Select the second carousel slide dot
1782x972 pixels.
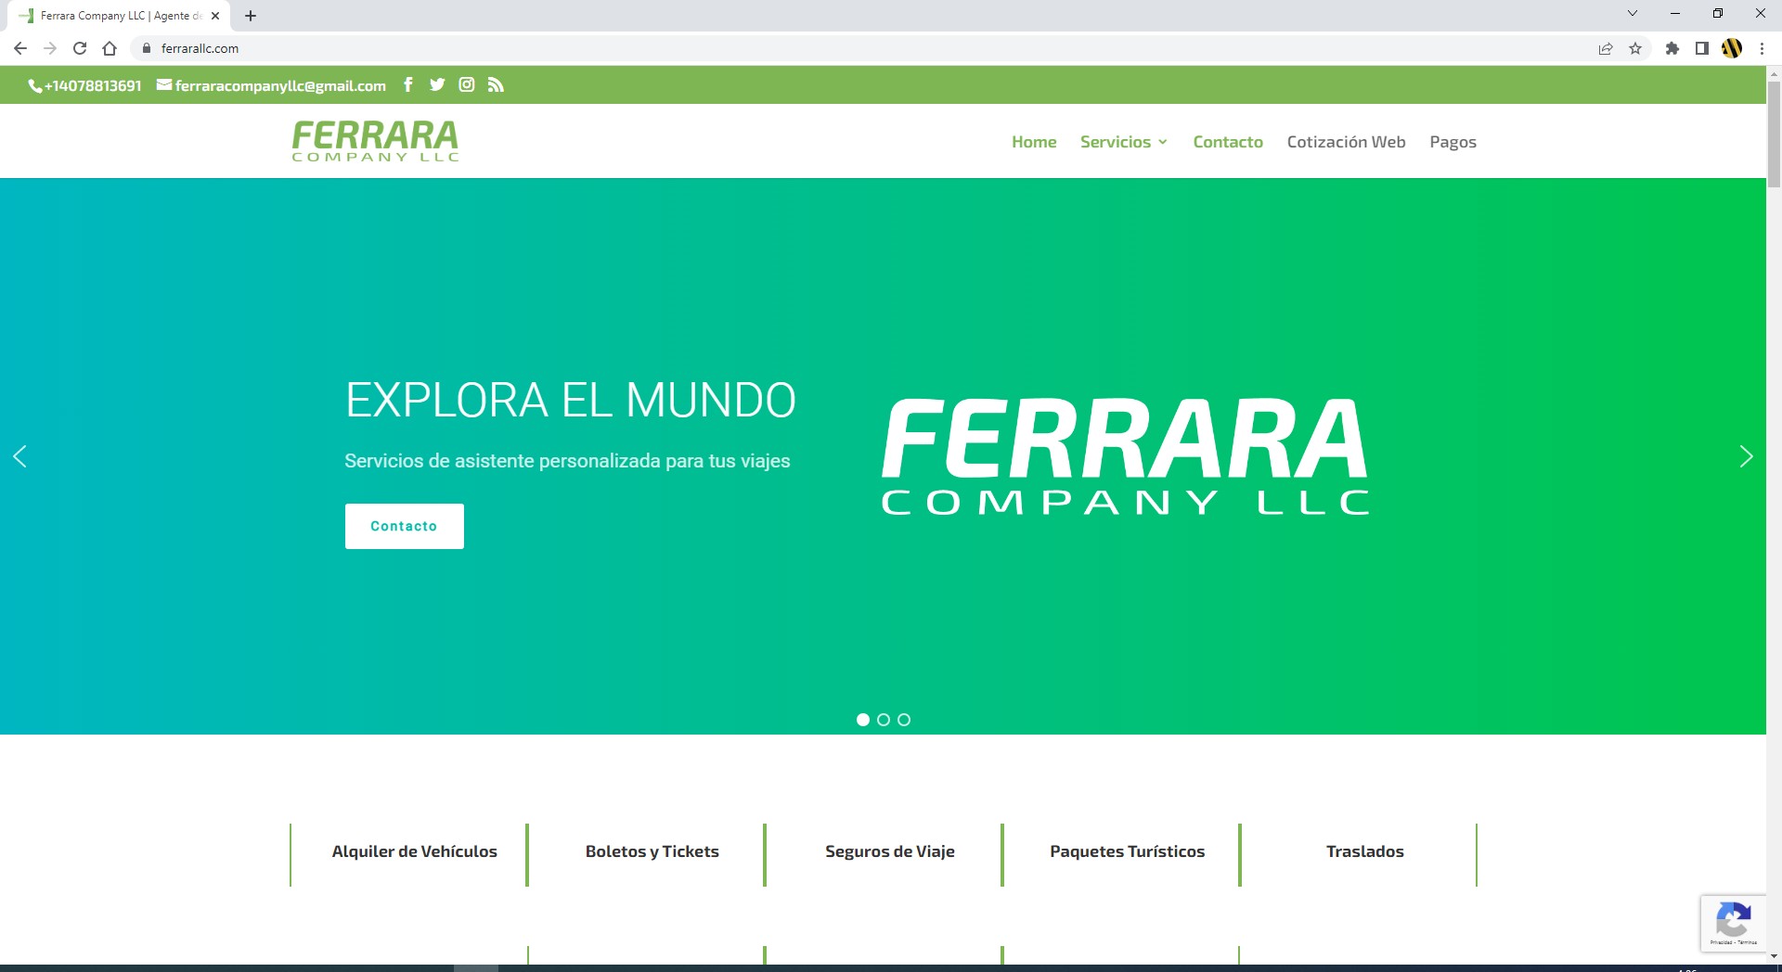click(x=884, y=719)
